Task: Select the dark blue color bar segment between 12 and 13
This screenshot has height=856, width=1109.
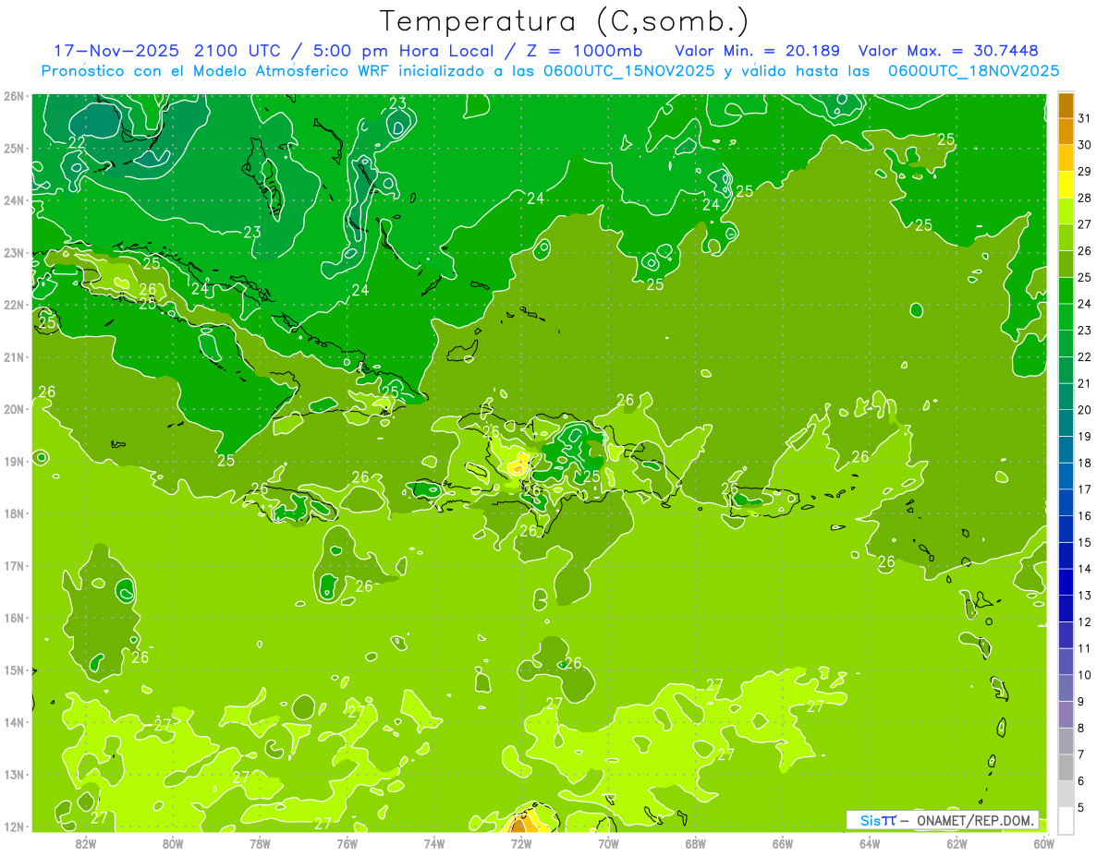Action: click(x=1066, y=609)
